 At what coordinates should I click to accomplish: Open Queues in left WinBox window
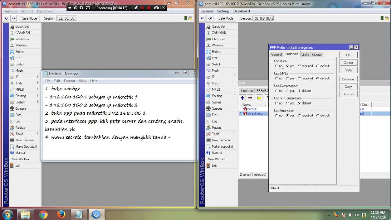pos(20,108)
